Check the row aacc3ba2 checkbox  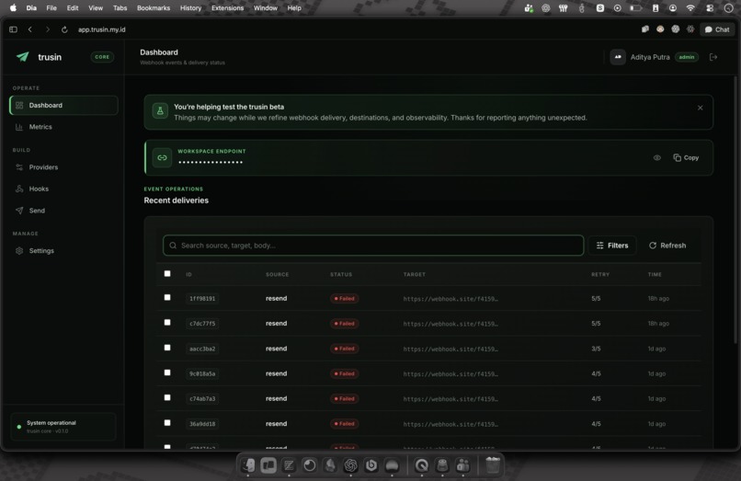click(x=167, y=348)
